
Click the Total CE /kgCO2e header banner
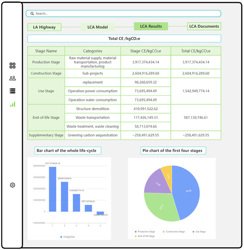click(x=124, y=39)
